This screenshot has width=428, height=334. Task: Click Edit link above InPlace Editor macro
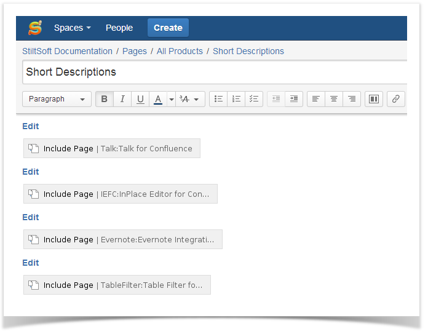tap(31, 172)
